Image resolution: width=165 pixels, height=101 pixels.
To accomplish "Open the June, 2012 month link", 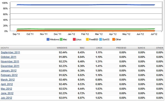I will pos(7,93).
